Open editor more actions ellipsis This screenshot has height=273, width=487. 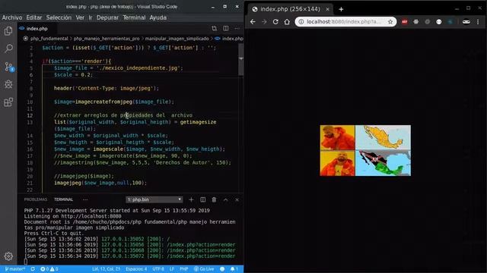tap(237, 29)
